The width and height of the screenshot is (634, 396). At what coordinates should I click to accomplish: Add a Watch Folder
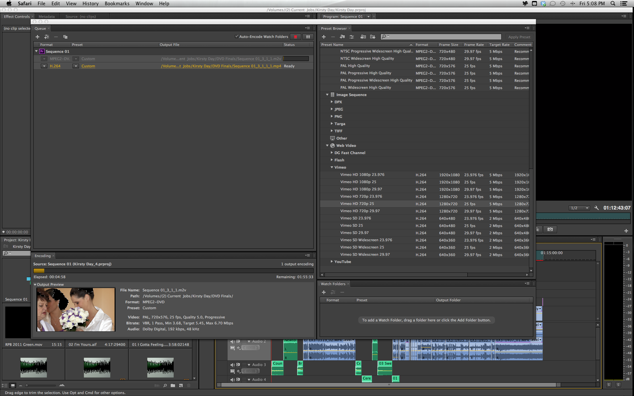tap(324, 292)
